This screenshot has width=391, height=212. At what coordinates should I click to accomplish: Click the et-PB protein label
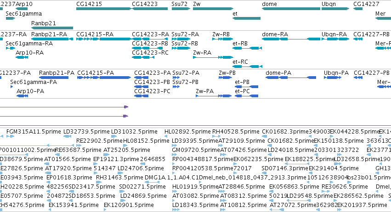pos(242,82)
